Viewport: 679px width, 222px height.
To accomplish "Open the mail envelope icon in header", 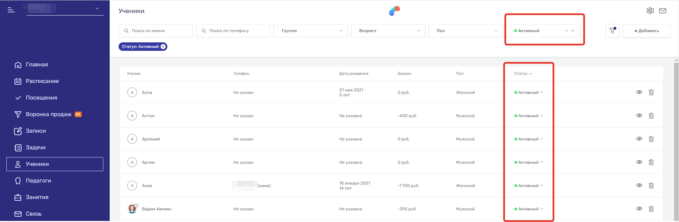I will pyautogui.click(x=663, y=11).
